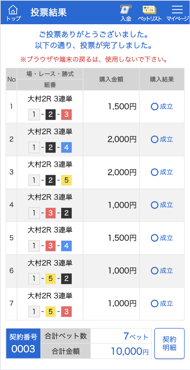Click the blue boat 4 badge in row 2
This screenshot has height=370, width=190.
tap(66, 148)
